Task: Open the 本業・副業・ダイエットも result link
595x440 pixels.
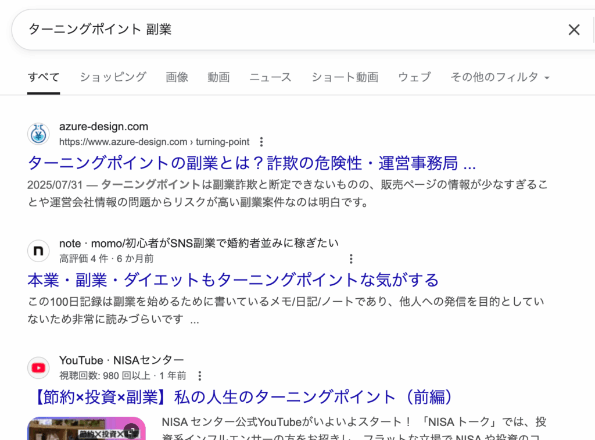Action: coord(233,280)
